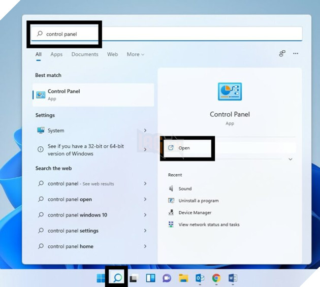The image size is (320, 287).
Task: Open recent item Device Manager
Action: (190, 212)
